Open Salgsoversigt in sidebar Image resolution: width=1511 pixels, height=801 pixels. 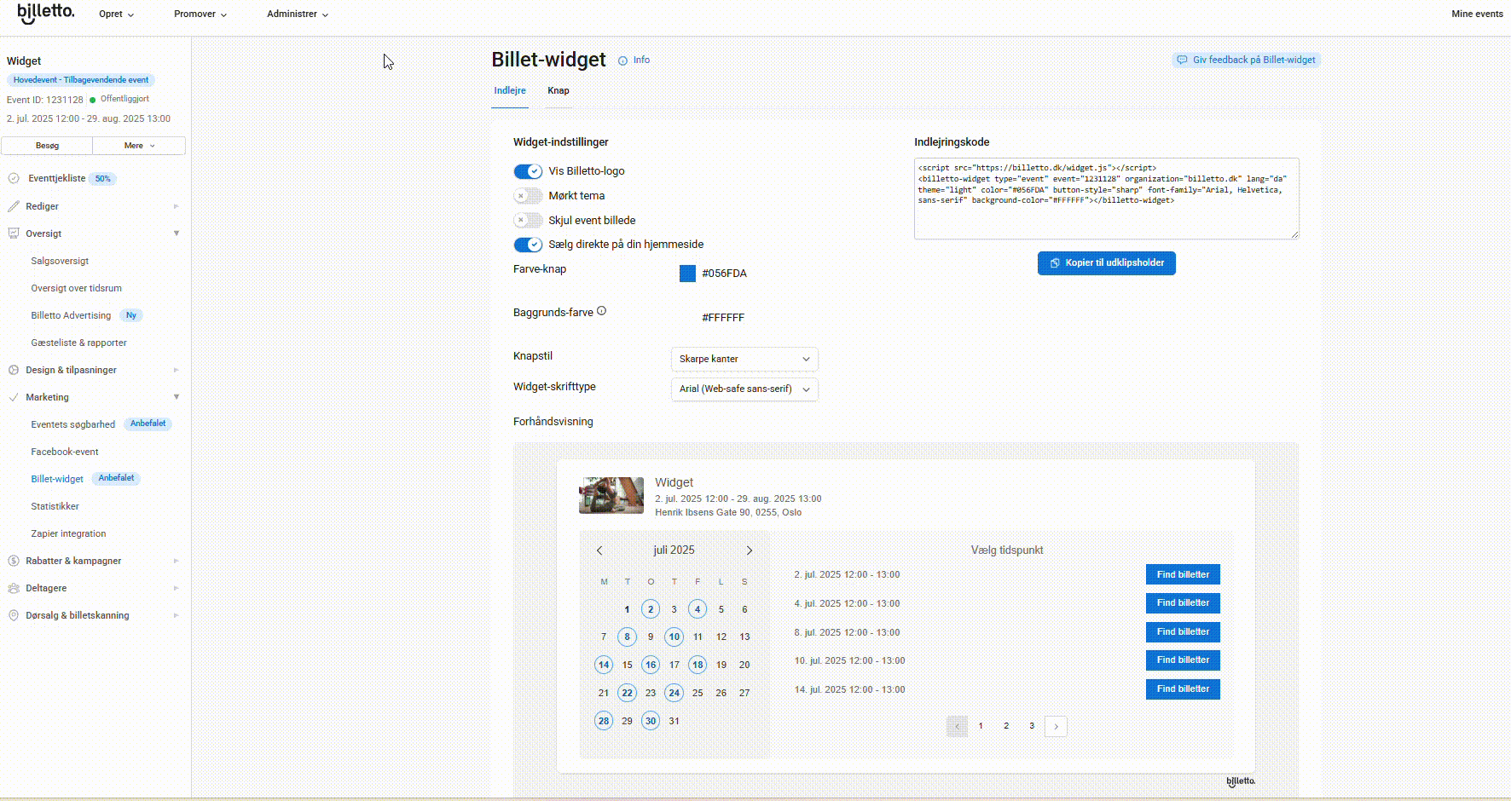(x=60, y=261)
